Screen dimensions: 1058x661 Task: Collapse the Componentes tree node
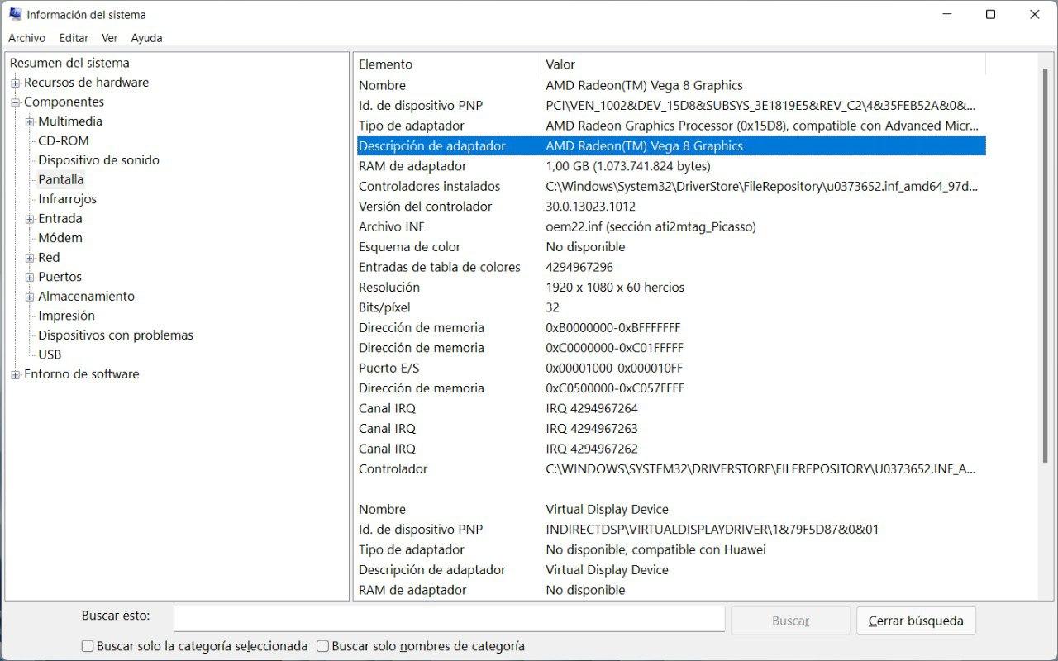pos(15,102)
